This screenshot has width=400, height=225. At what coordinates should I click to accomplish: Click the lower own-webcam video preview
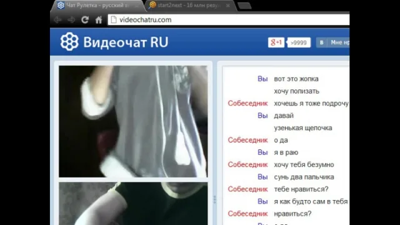tap(133, 204)
